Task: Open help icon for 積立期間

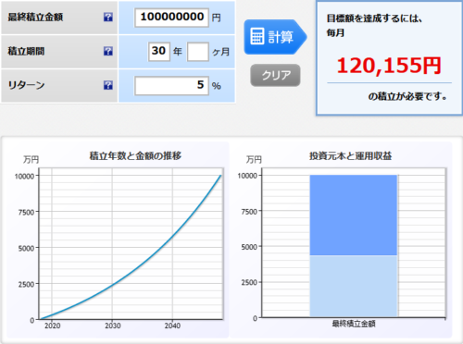Action: click(108, 51)
